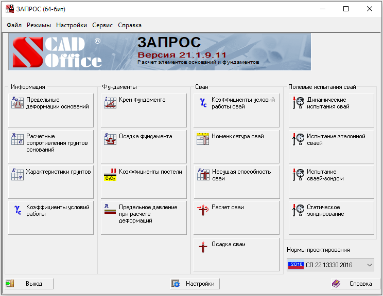Viewport: 383px width, 296px height.
Task: Click the Номенклатура свай ruler icon
Action: (x=203, y=139)
